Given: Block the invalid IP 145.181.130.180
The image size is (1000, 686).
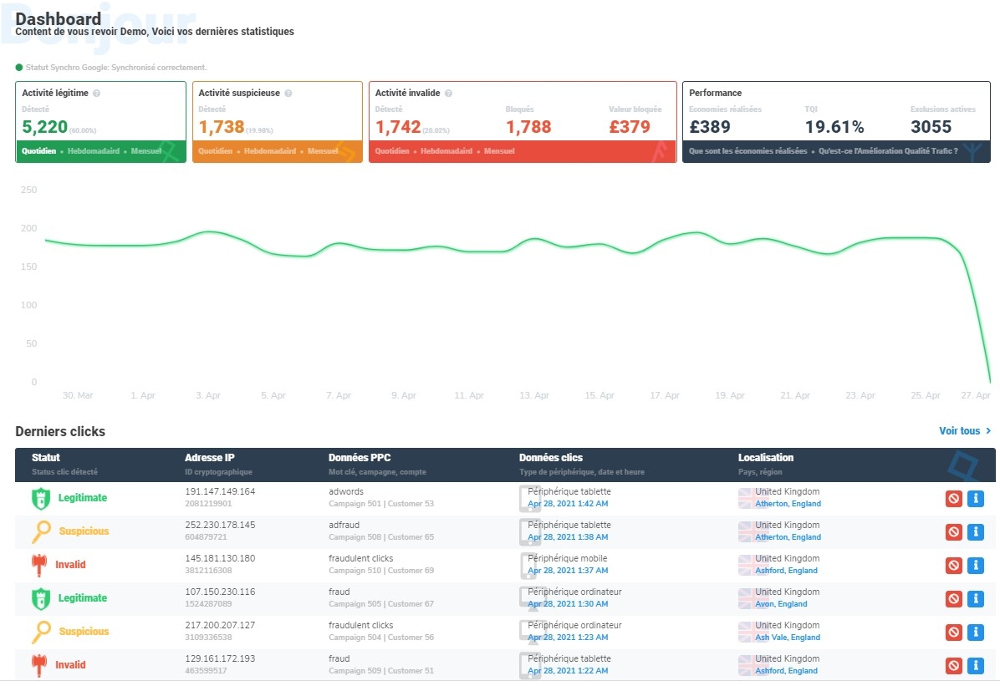Looking at the screenshot, I should (953, 566).
